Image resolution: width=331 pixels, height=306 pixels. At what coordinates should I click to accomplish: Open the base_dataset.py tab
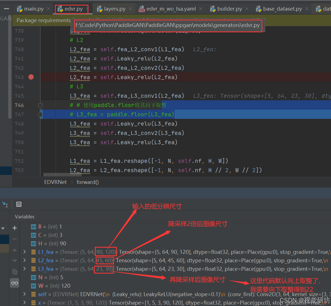point(279,9)
